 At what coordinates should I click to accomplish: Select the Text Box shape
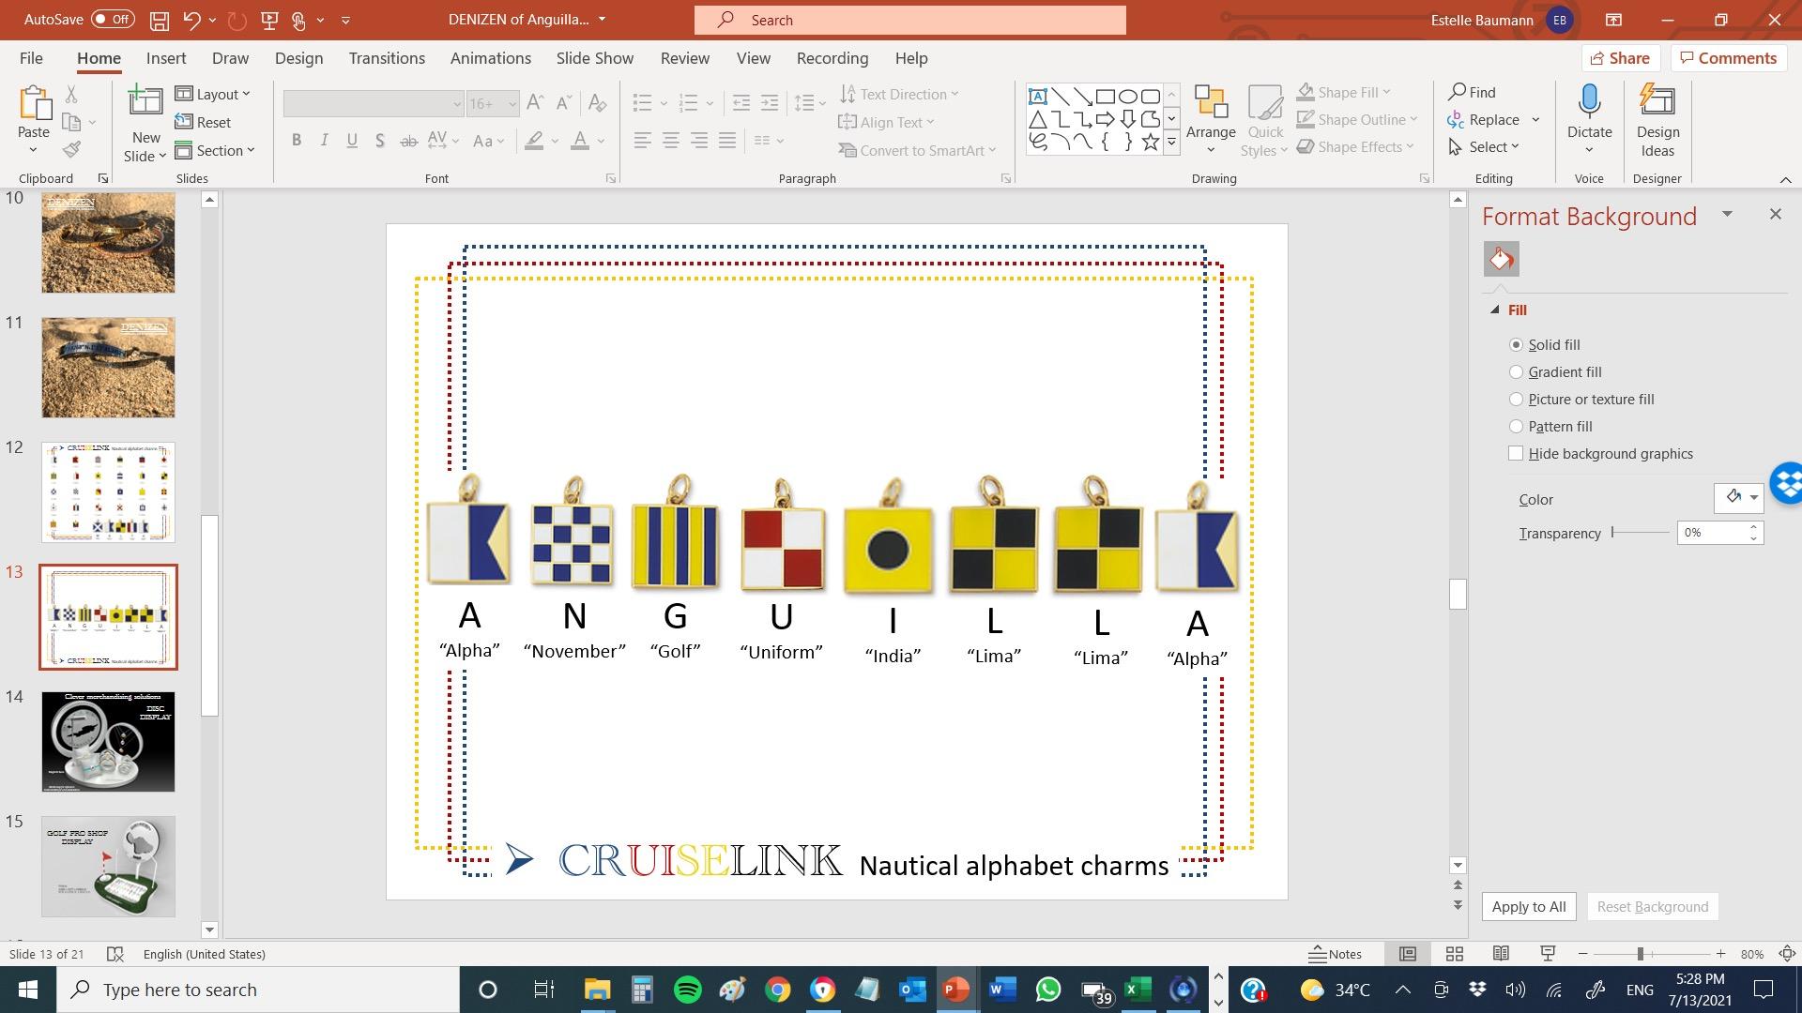(x=1038, y=96)
